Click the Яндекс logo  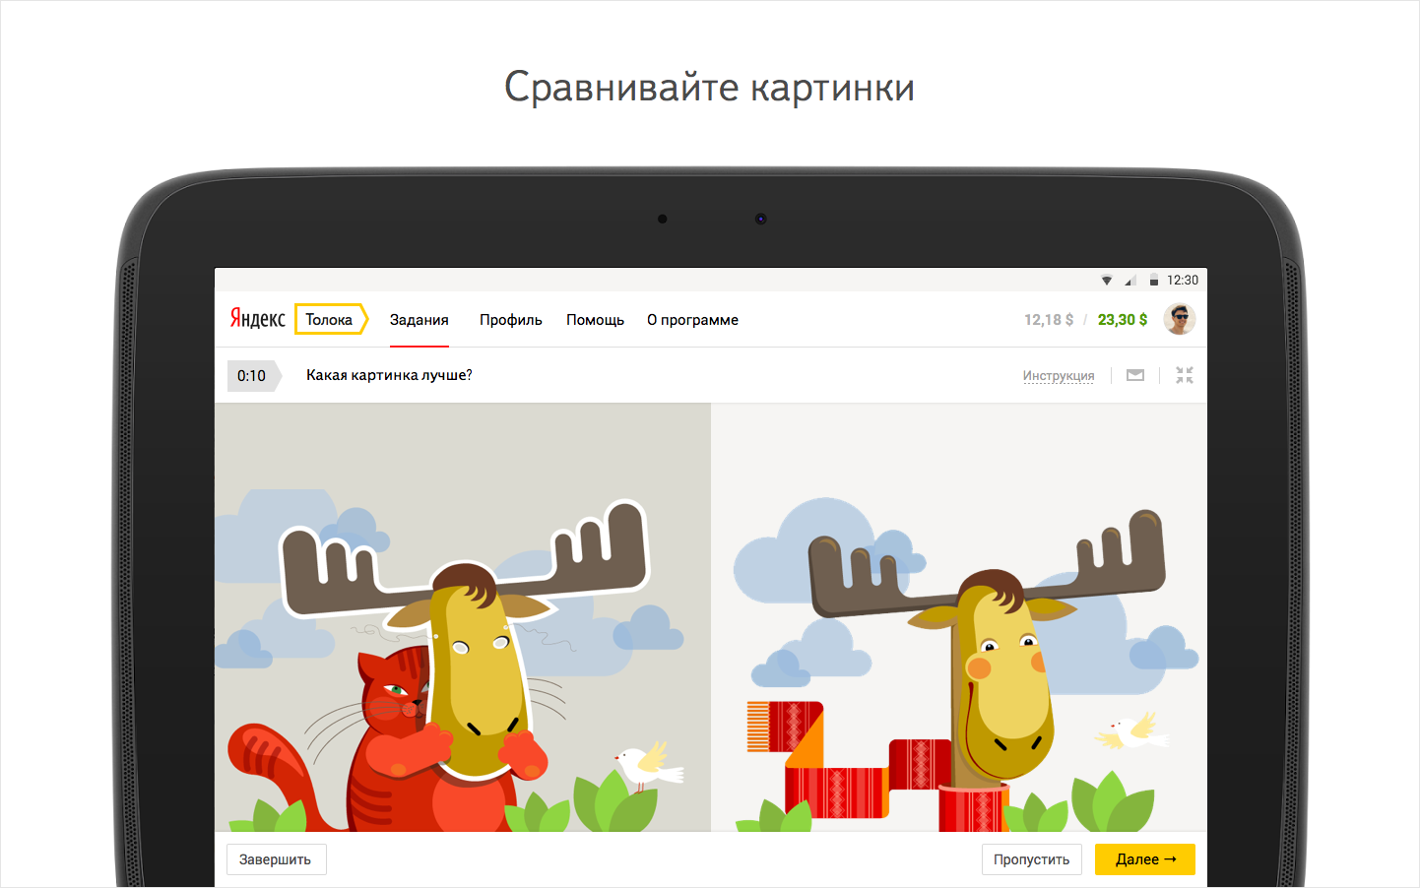(257, 319)
